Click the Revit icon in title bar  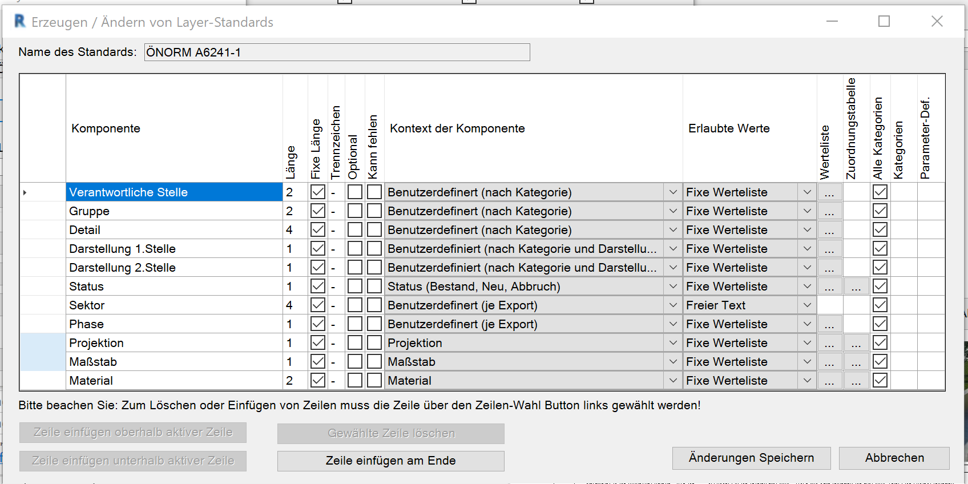pyautogui.click(x=19, y=22)
